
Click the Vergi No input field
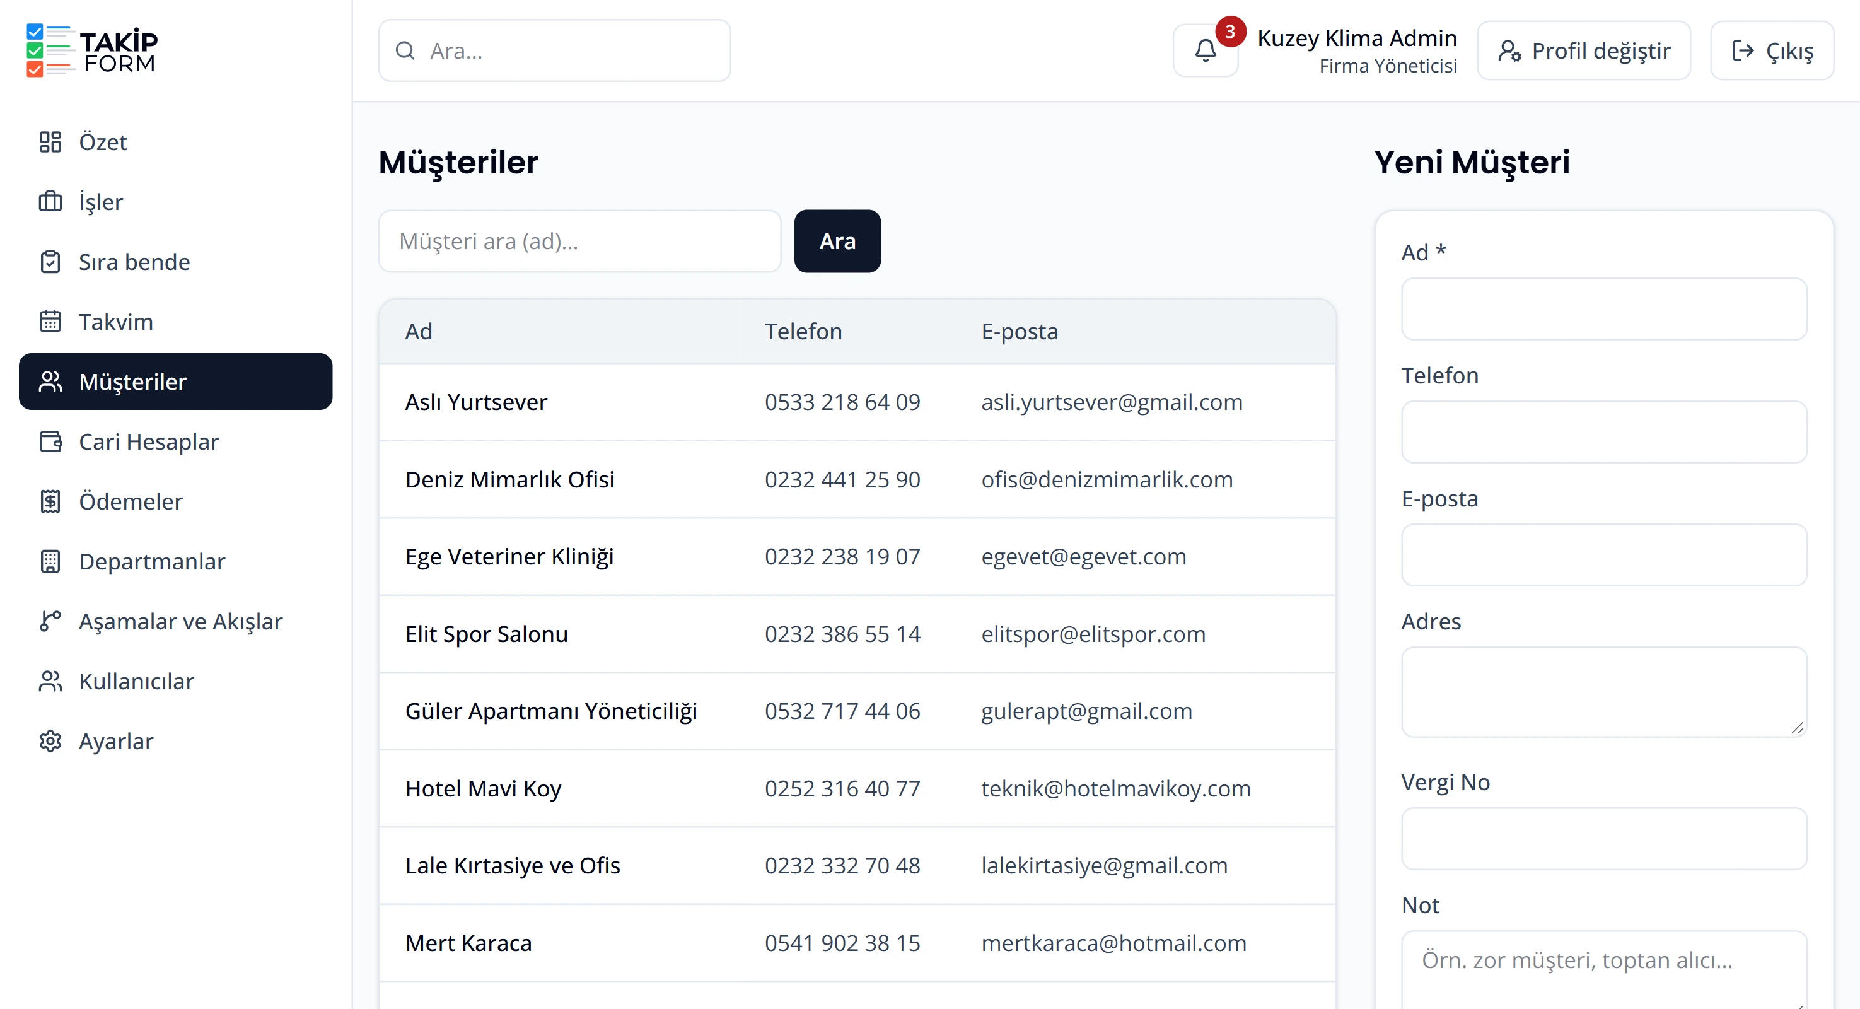pos(1603,839)
